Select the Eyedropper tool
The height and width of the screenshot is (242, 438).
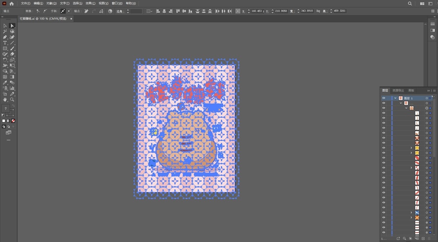pyautogui.click(x=5, y=83)
